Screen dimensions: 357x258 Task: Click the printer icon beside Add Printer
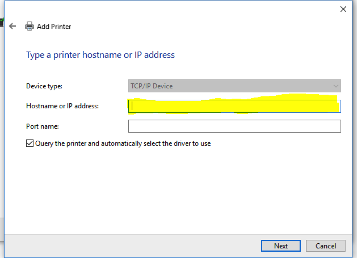[29, 27]
